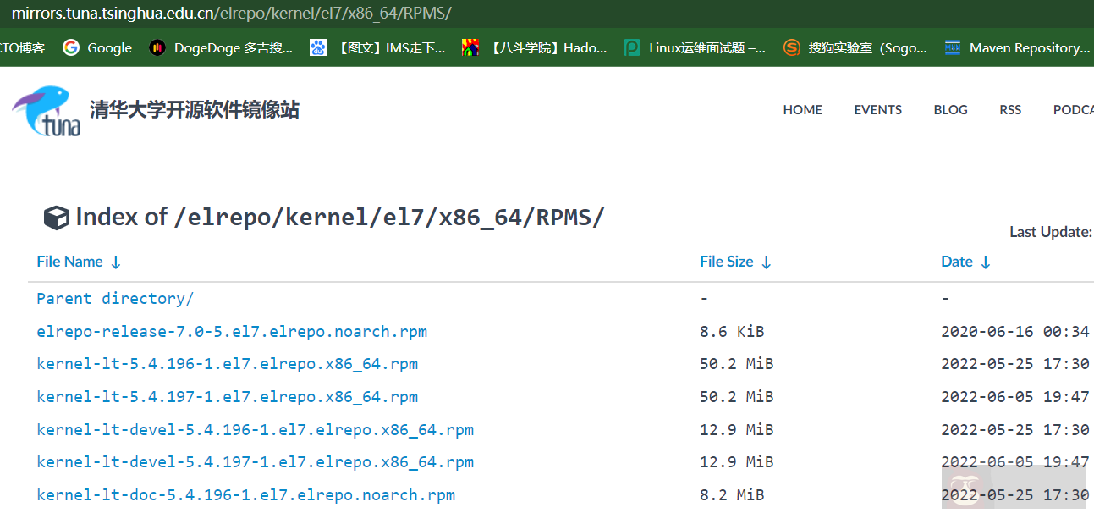Open the Baidu icon for IMS走下 bookmark
The image size is (1094, 513).
click(317, 47)
